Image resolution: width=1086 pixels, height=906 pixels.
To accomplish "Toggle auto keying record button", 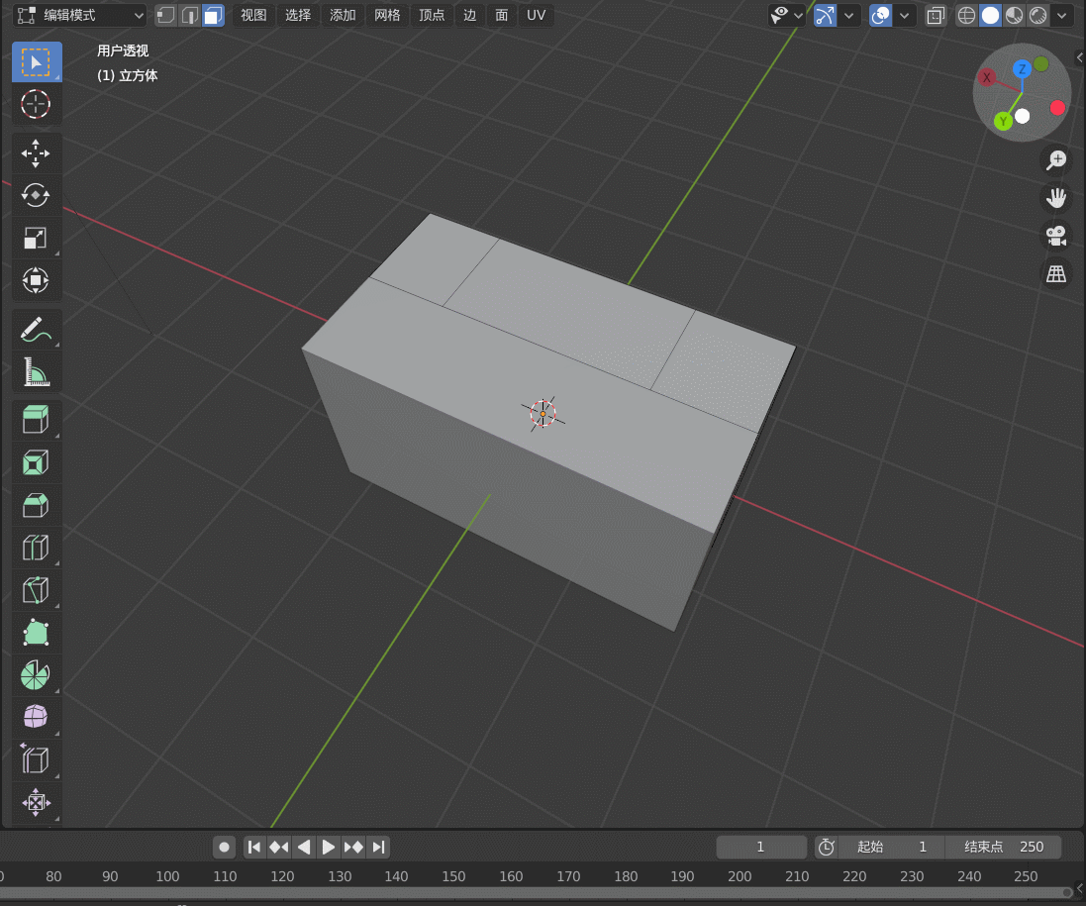I will click(x=224, y=847).
